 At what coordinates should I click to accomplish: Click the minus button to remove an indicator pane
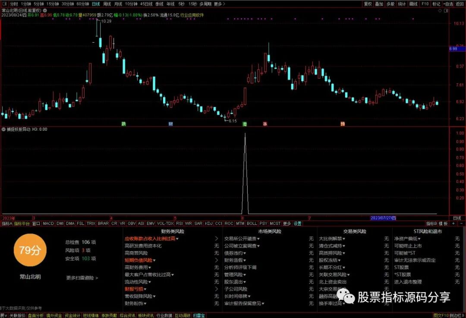tap(461, 223)
